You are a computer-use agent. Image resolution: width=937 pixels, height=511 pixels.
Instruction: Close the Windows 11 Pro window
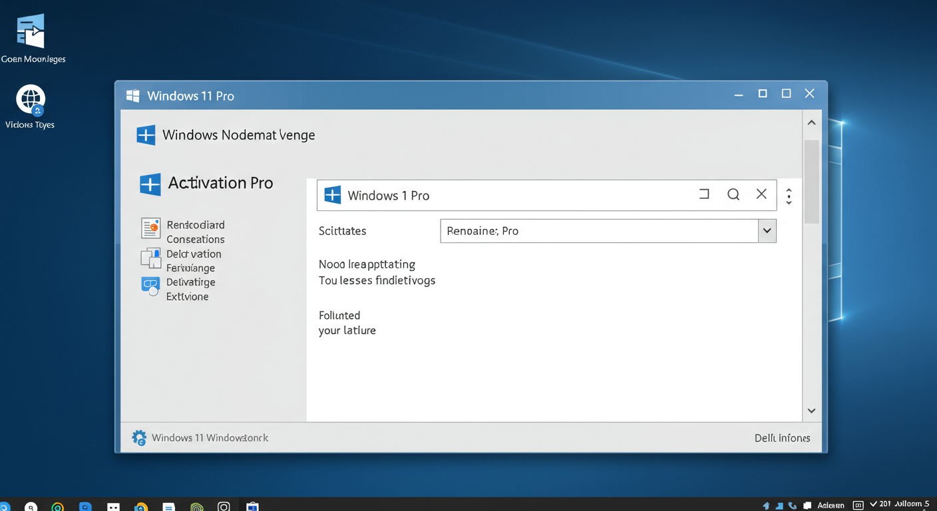click(810, 94)
